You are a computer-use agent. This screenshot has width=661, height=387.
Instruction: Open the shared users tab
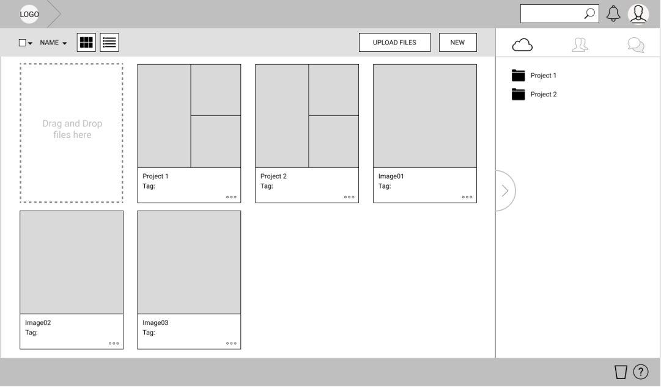click(x=580, y=45)
